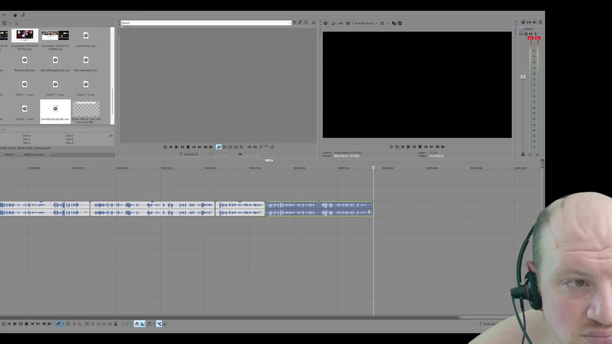
Task: Expand split screen view dropdown arrow
Action: click(353, 23)
